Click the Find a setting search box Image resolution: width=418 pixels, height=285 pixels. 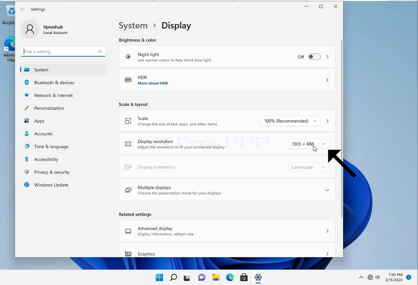63,52
